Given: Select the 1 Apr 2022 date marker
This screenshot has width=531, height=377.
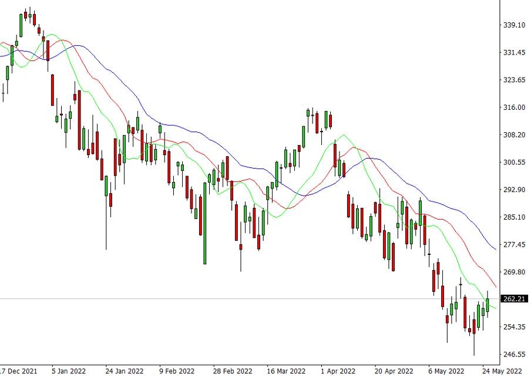Looking at the screenshot, I should (338, 371).
